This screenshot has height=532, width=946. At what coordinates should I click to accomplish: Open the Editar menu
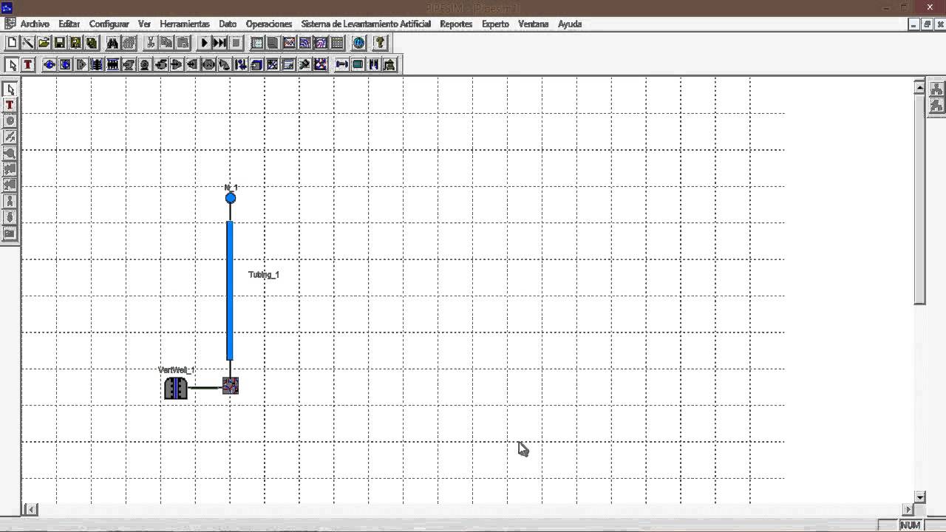(69, 24)
